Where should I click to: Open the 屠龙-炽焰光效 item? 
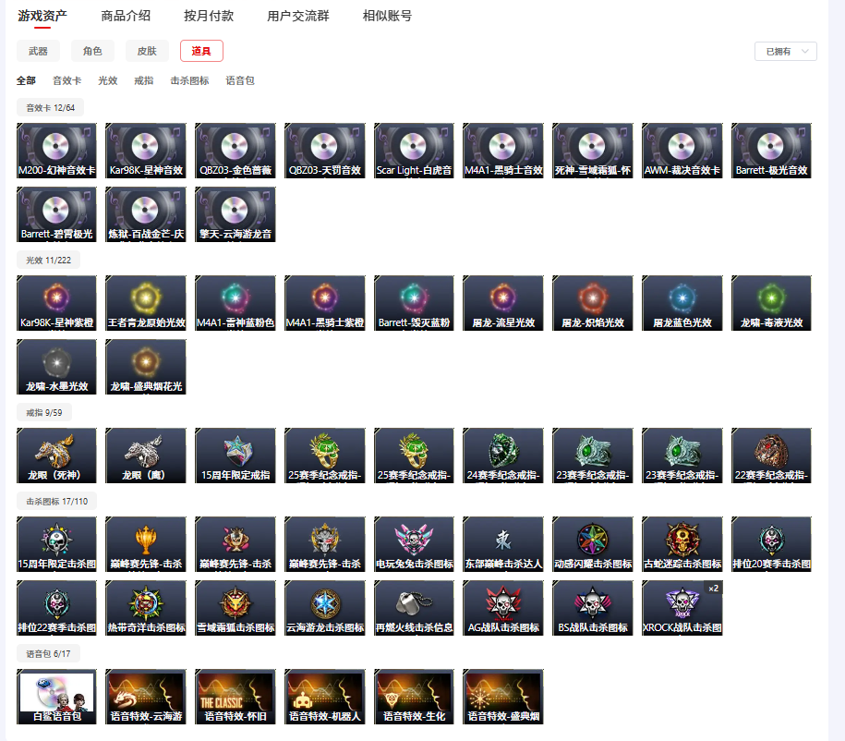[x=593, y=303]
